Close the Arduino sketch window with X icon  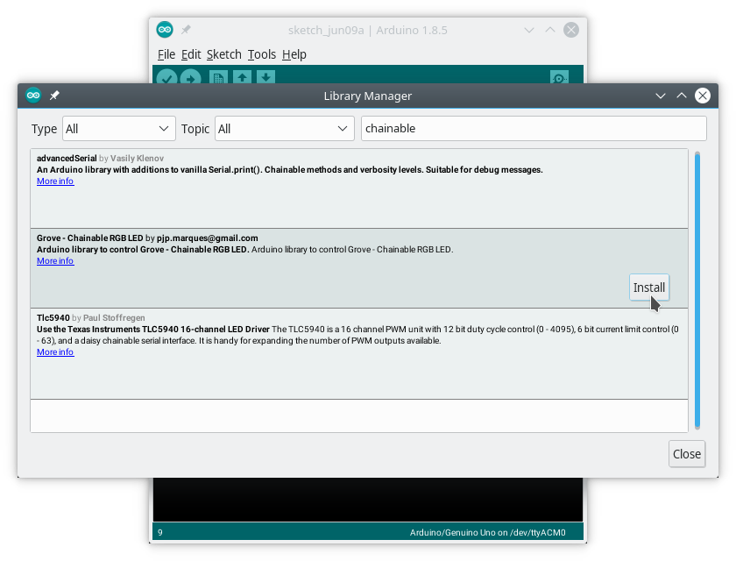point(571,30)
